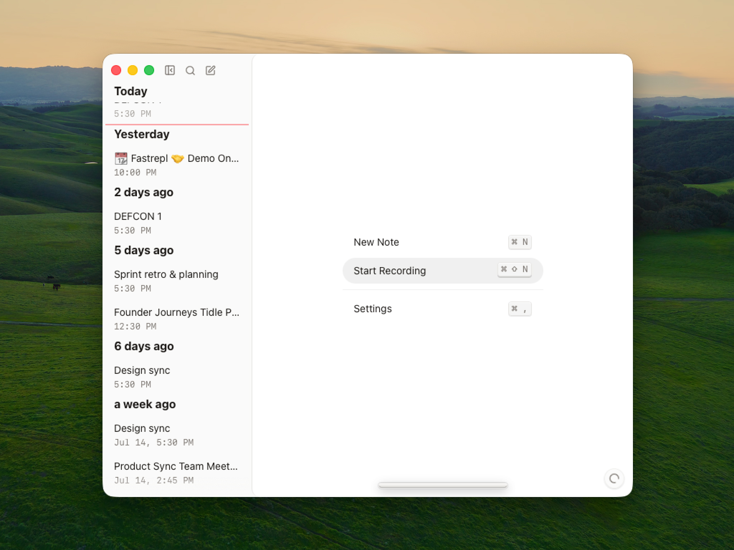Click the bottom floating bar handle
Image resolution: width=734 pixels, height=550 pixels.
coord(443,485)
